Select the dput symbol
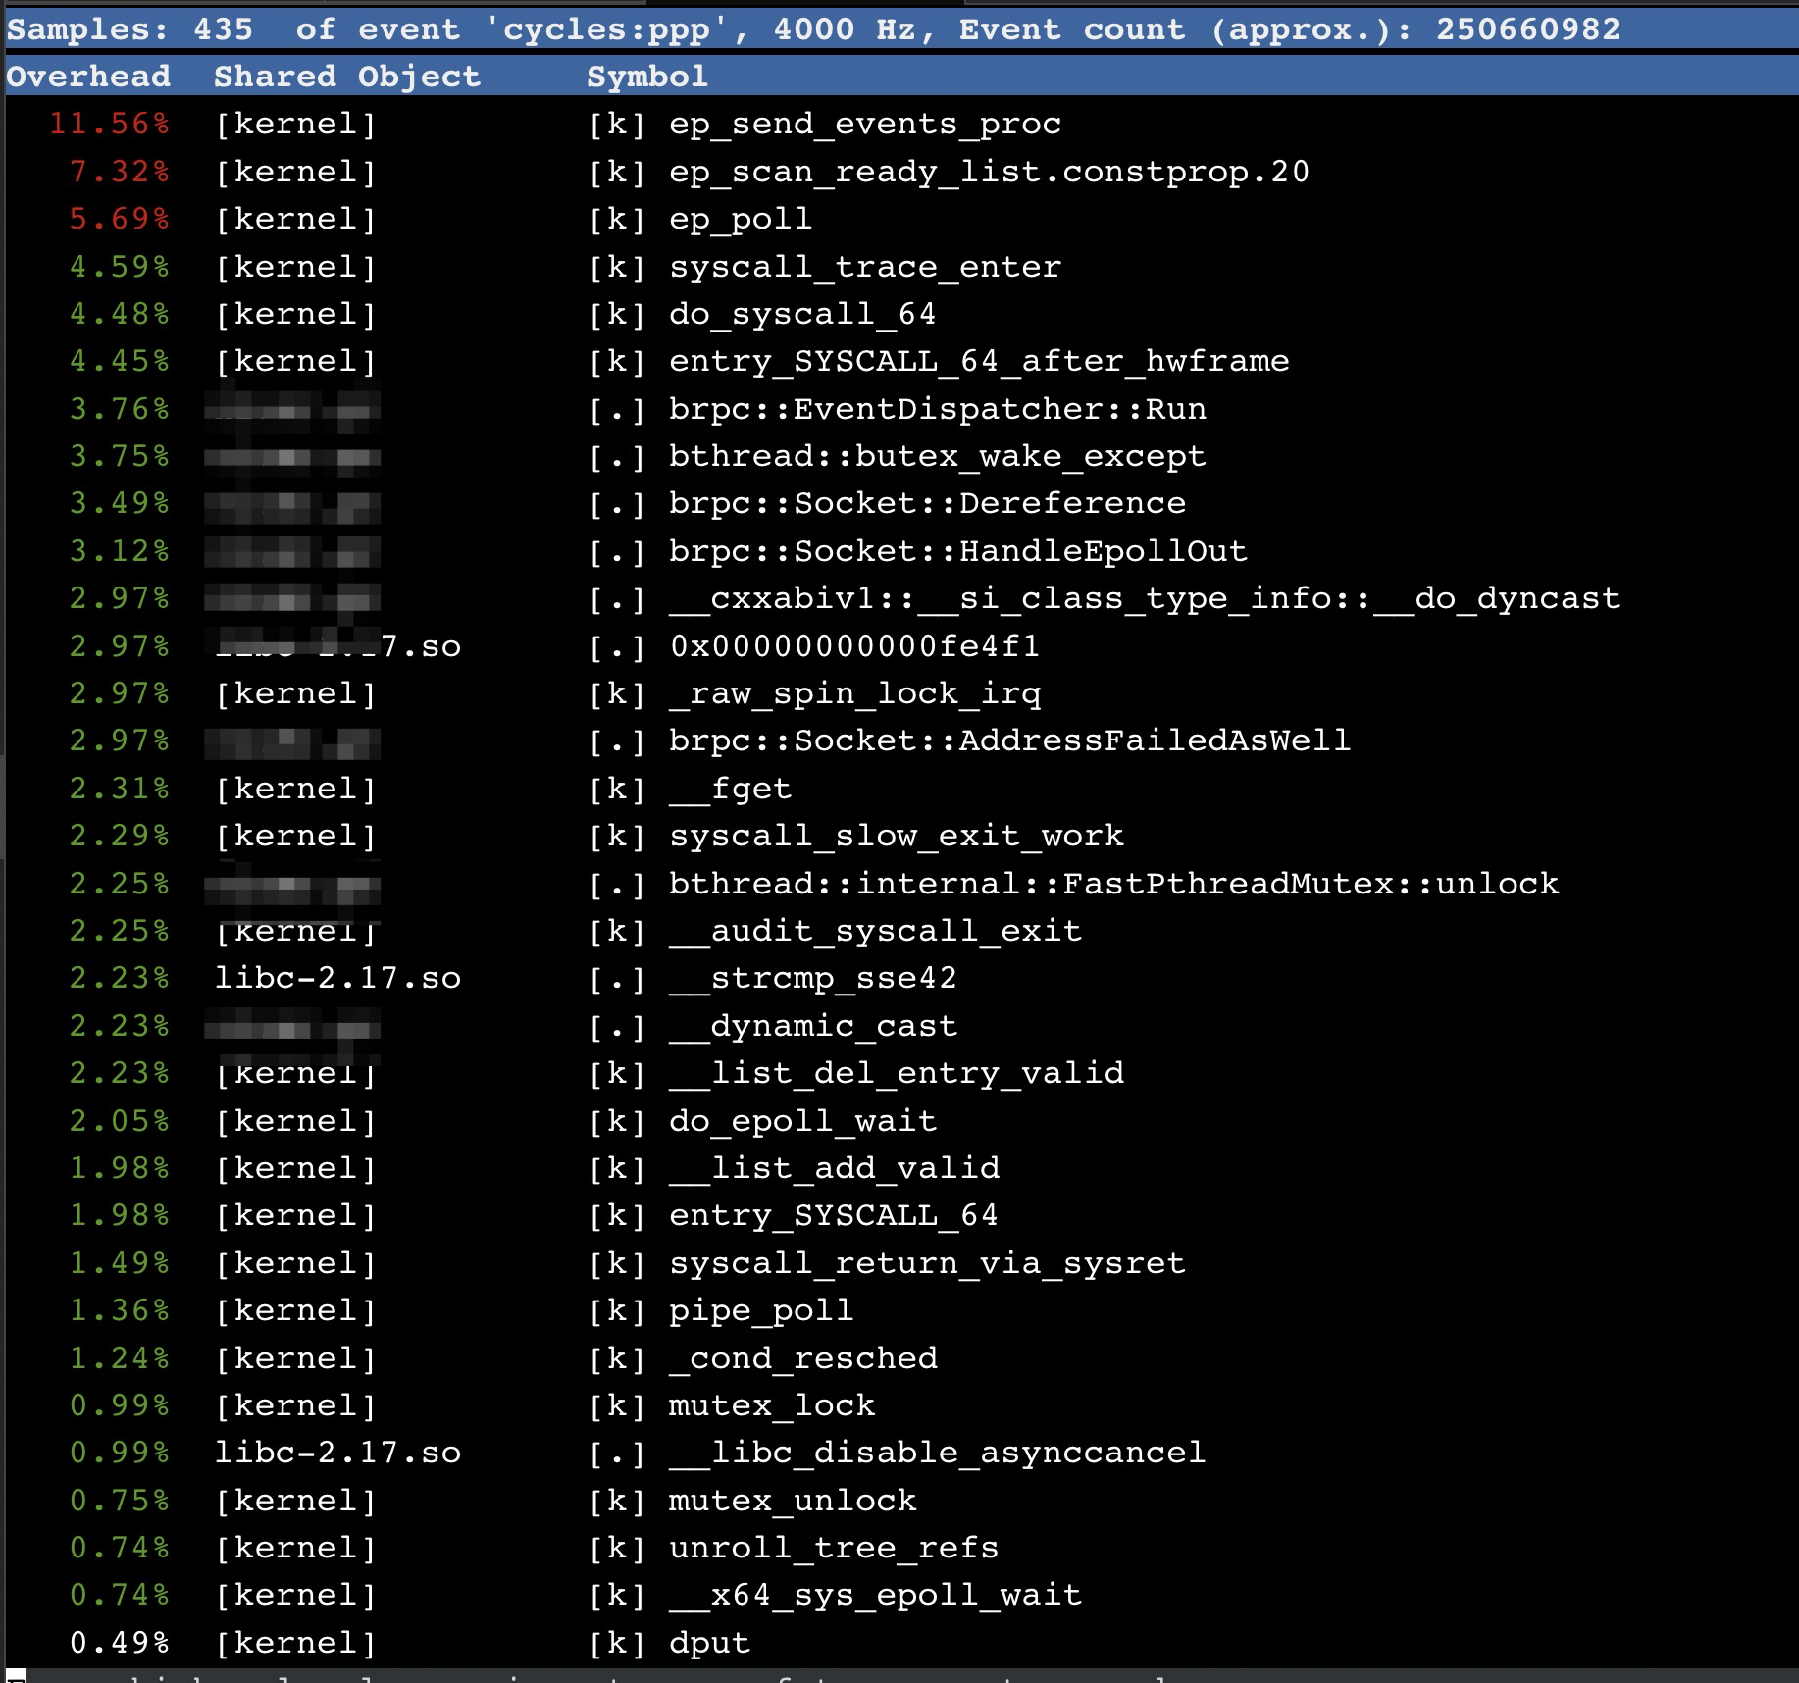The height and width of the screenshot is (1683, 1799). 709,1643
